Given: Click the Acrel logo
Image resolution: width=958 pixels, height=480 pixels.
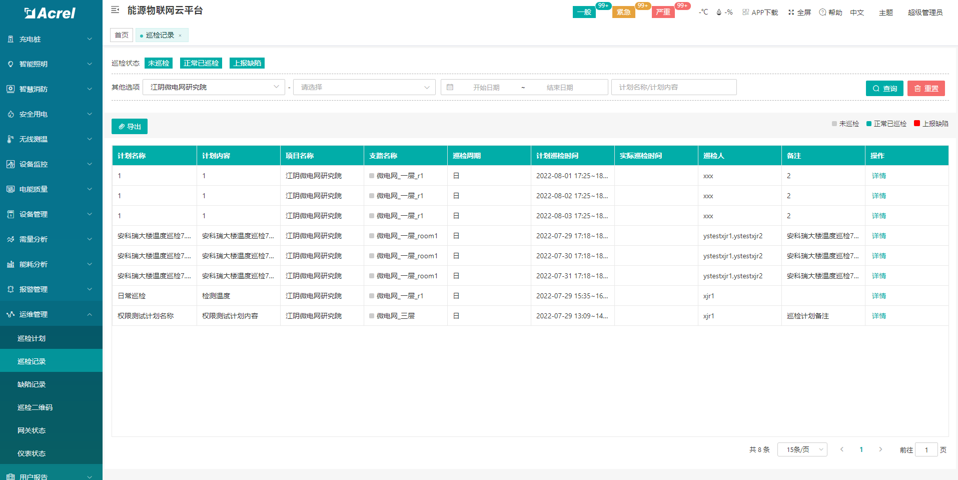Looking at the screenshot, I should [50, 13].
